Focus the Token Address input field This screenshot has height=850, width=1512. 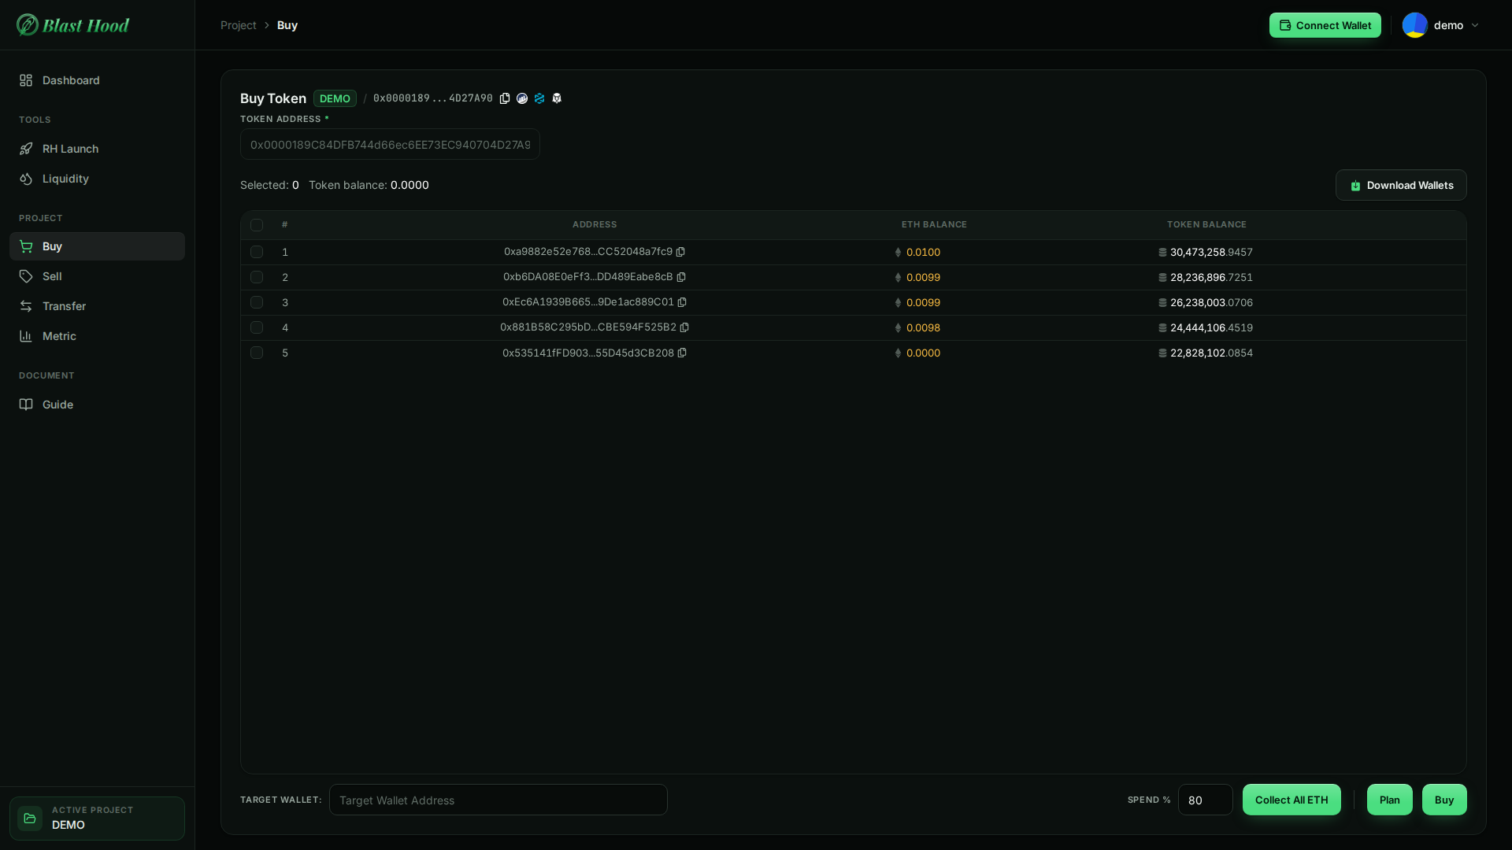390,144
